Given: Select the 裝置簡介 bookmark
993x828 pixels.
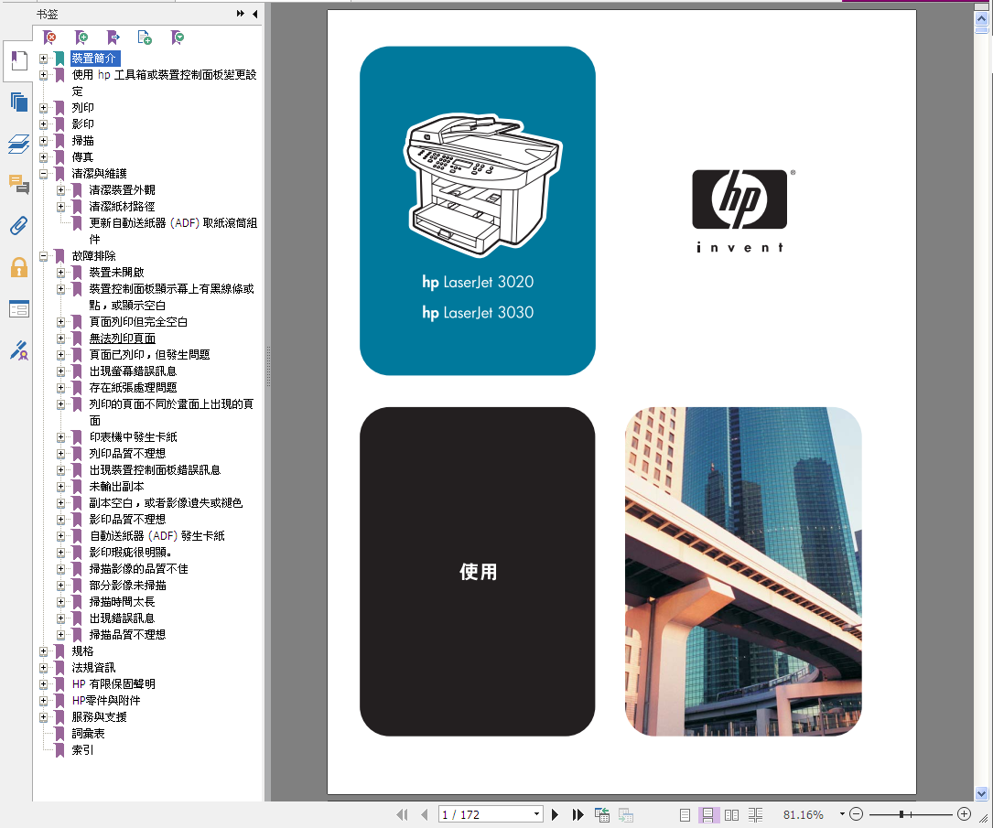Looking at the screenshot, I should click(x=93, y=59).
